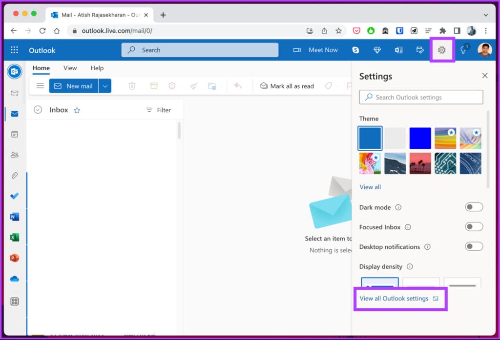Click the New mail button
The image size is (500, 340).
(74, 86)
